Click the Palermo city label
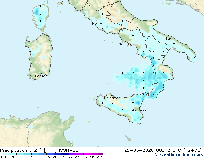 111,98
